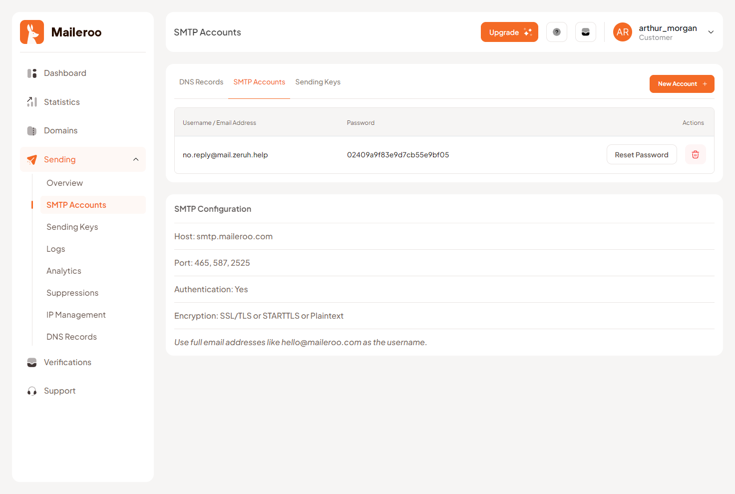Click the verification widget icon beside the help icon
Screen dimensions: 735x494
click(x=585, y=32)
